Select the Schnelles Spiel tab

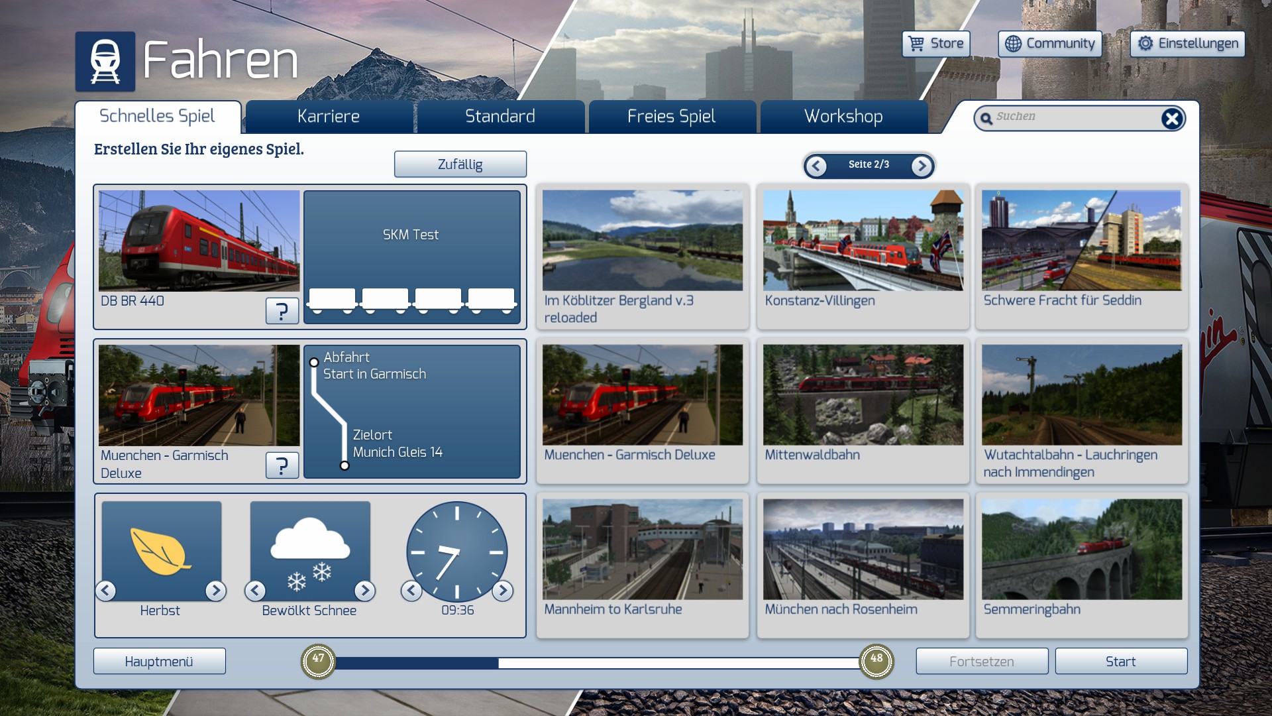pos(158,117)
